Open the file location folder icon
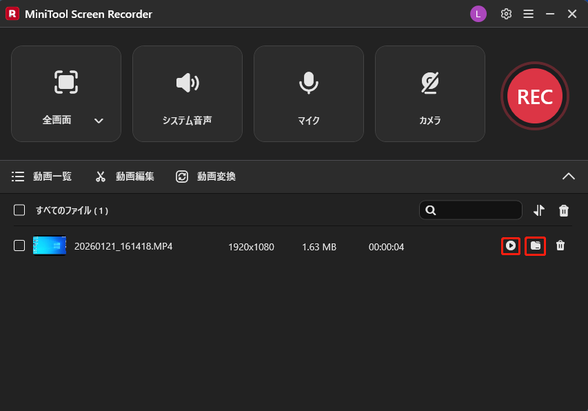The height and width of the screenshot is (411, 588). [536, 246]
